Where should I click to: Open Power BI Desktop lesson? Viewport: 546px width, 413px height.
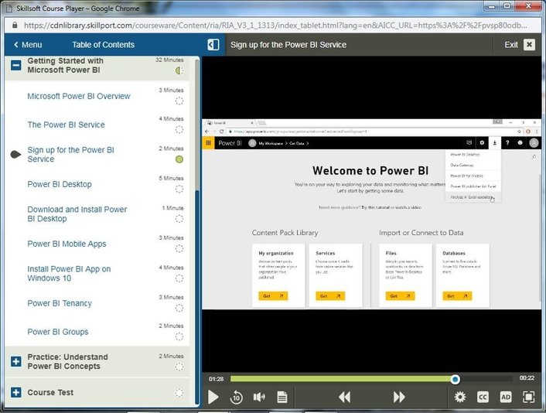tap(60, 184)
